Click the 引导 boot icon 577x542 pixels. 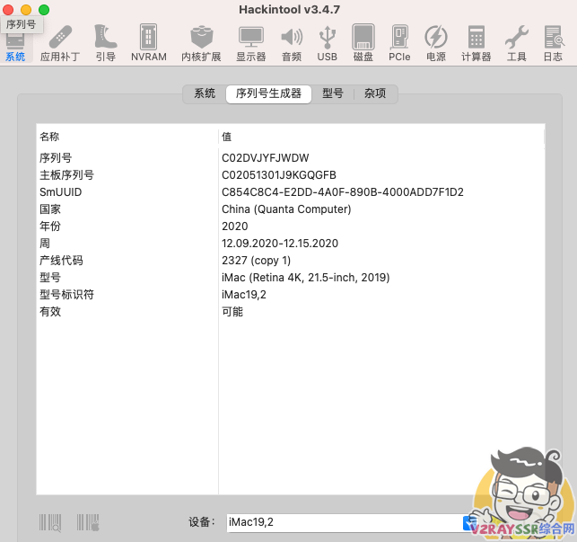(x=105, y=42)
